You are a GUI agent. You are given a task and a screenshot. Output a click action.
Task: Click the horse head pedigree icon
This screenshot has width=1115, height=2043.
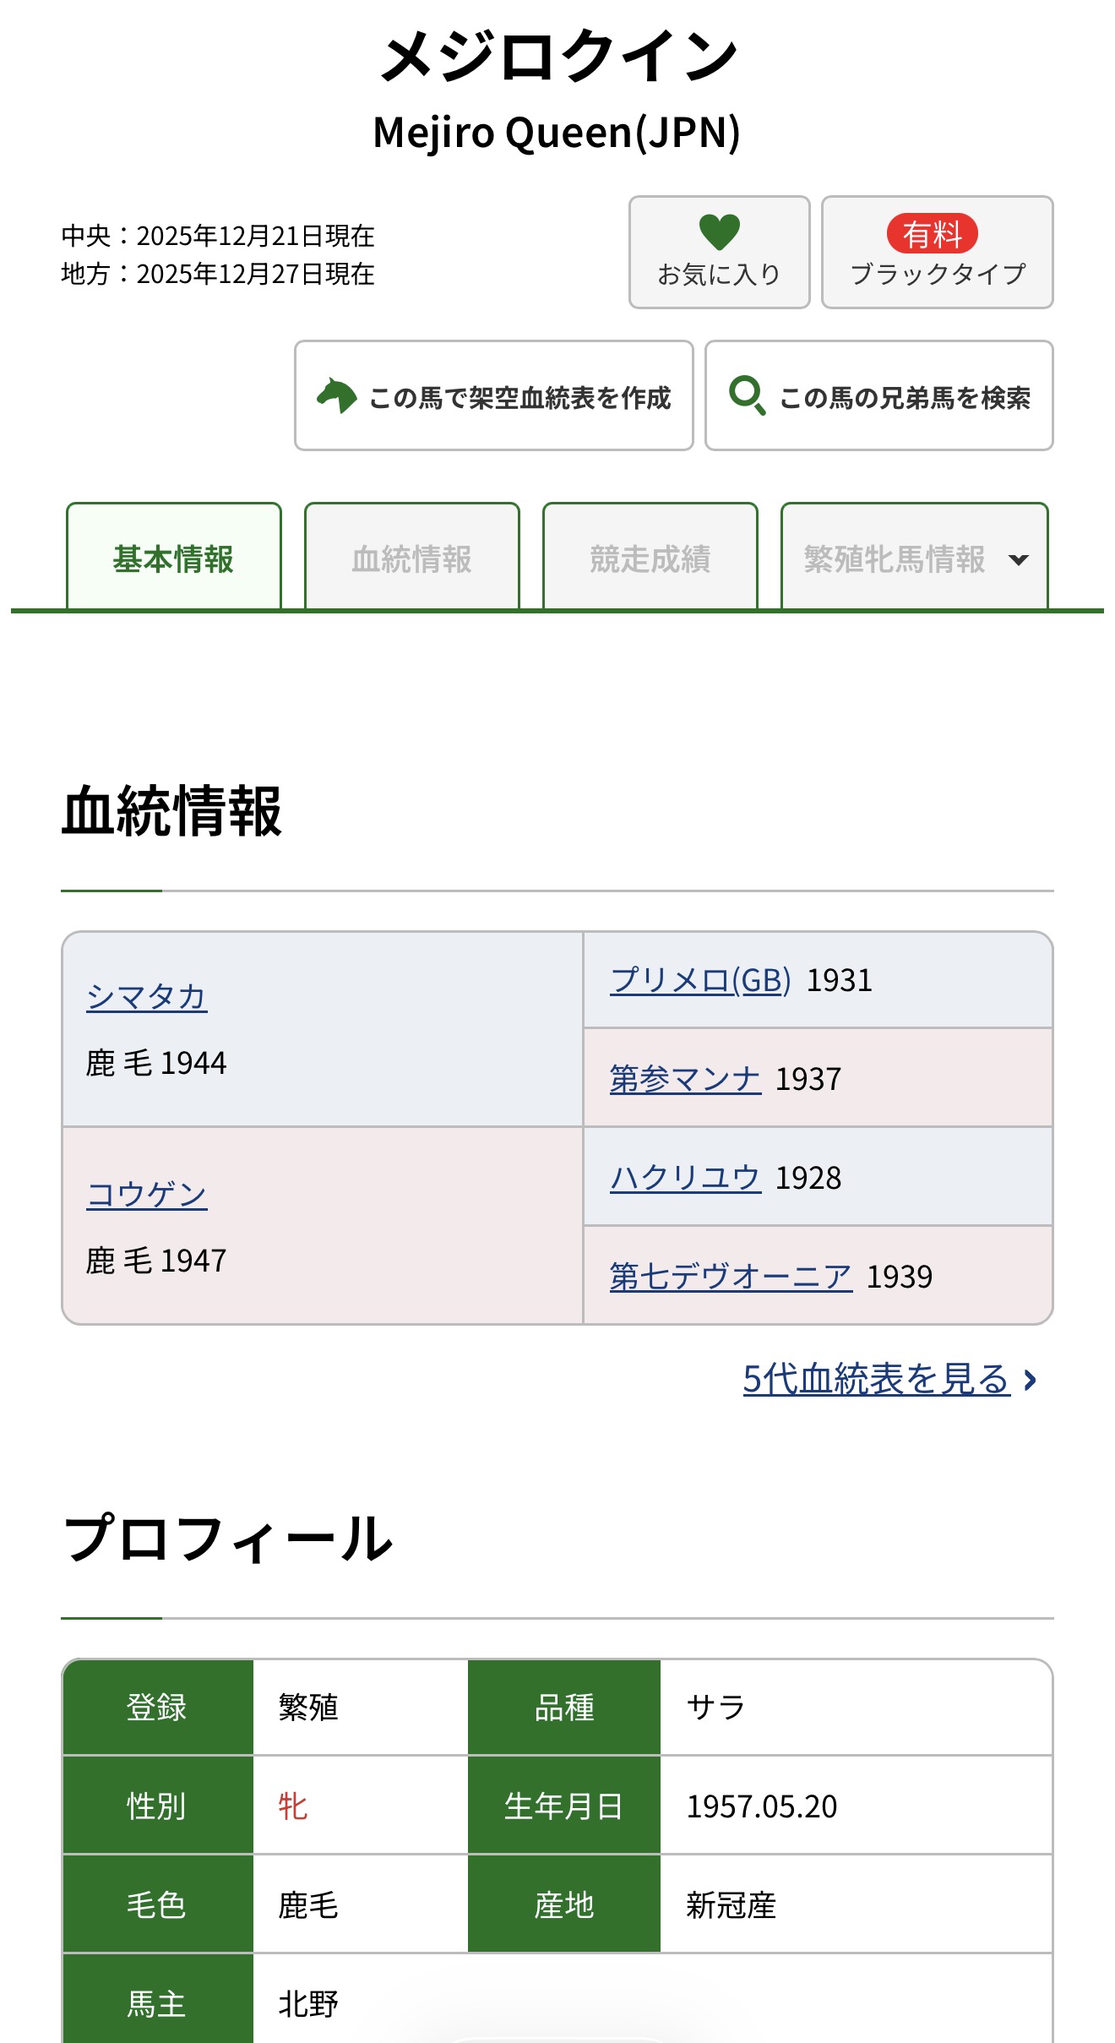coord(337,395)
